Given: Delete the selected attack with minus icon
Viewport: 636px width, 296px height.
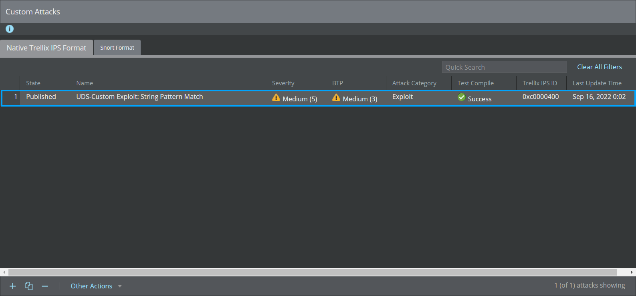Looking at the screenshot, I should (x=44, y=286).
